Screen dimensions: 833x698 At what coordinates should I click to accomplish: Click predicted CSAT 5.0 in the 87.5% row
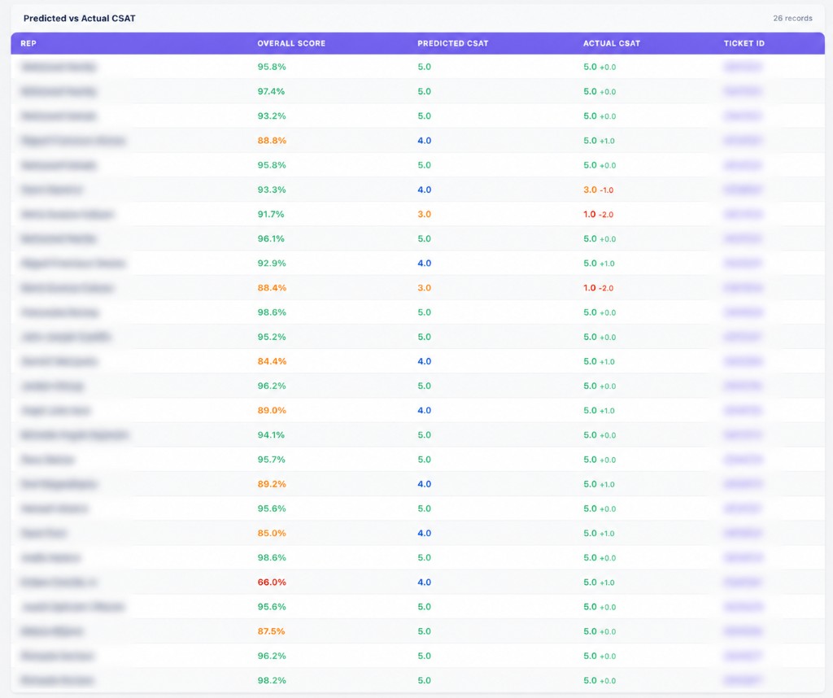pyautogui.click(x=424, y=631)
